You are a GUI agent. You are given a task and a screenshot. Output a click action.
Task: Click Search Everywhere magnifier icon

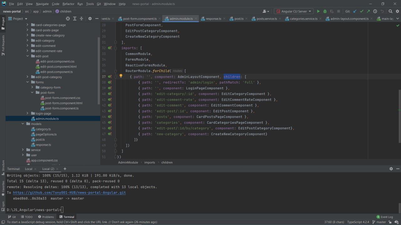click(390, 11)
